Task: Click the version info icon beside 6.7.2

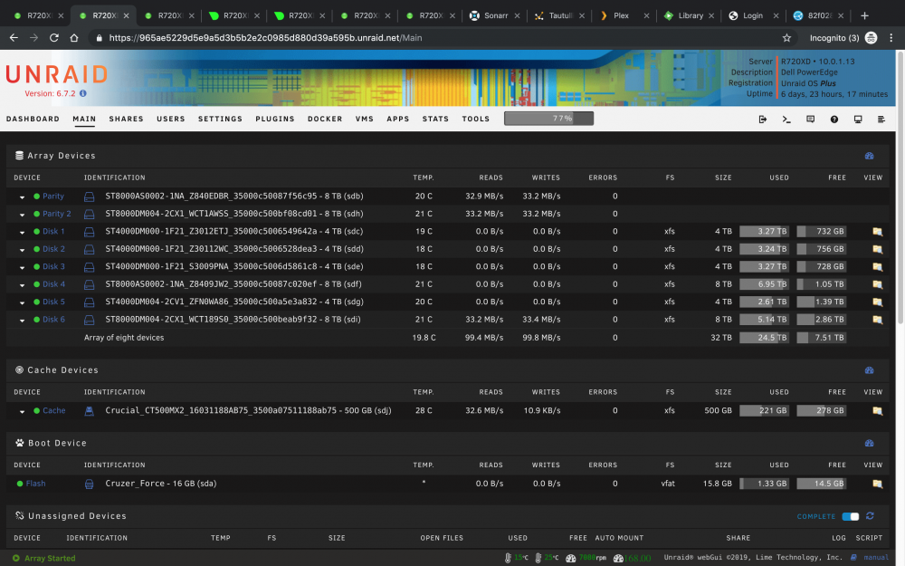Action: [83, 93]
